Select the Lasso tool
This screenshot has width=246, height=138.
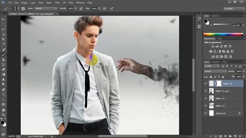coord(3,30)
